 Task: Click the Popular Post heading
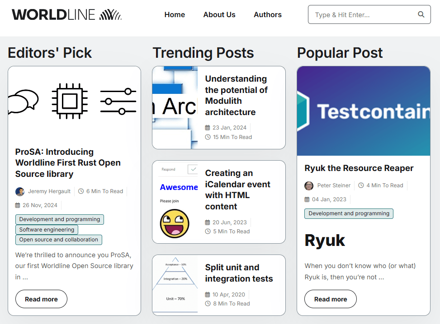pyautogui.click(x=340, y=53)
